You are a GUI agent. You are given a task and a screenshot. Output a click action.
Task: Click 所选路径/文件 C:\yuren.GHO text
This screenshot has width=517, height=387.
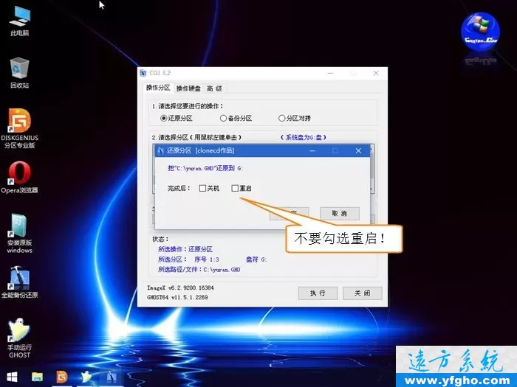199,270
